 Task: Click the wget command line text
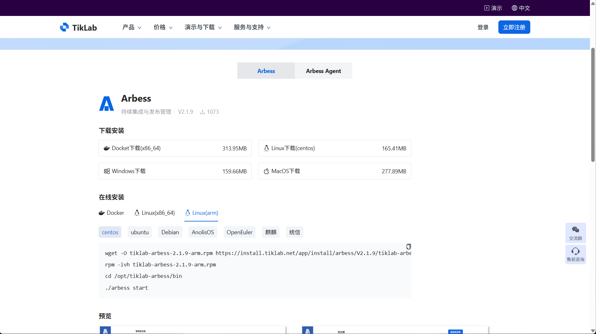click(x=258, y=253)
